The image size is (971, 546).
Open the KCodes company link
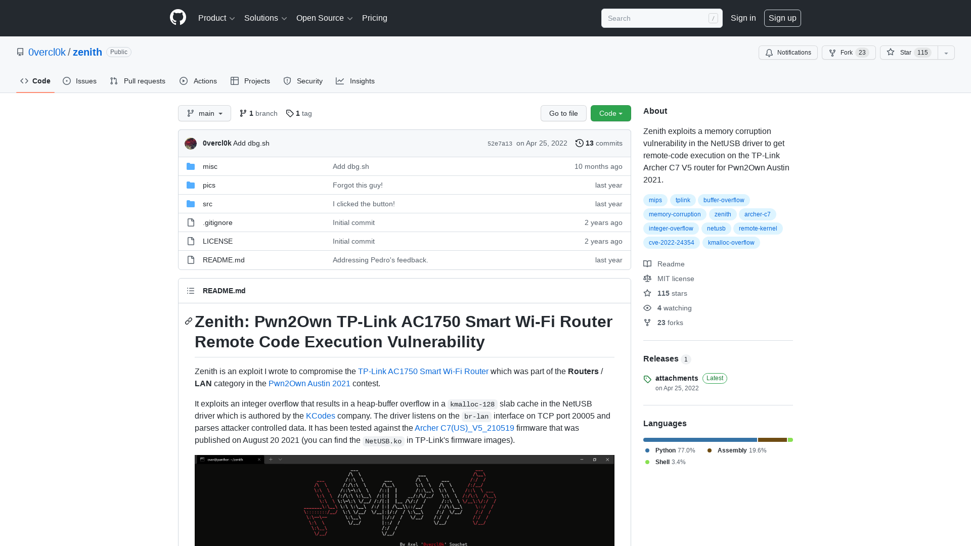pyautogui.click(x=321, y=416)
